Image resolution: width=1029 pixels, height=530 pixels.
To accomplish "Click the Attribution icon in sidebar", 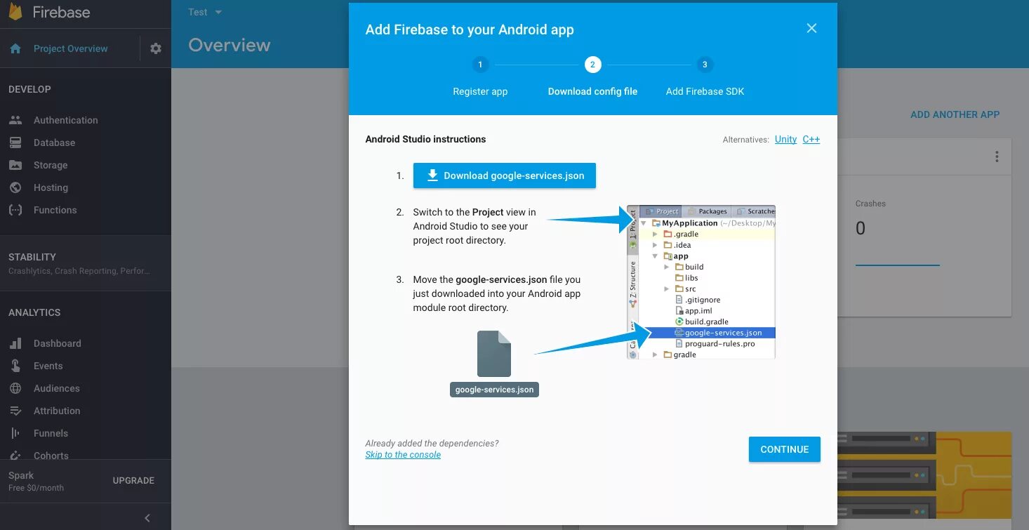I will (x=15, y=411).
